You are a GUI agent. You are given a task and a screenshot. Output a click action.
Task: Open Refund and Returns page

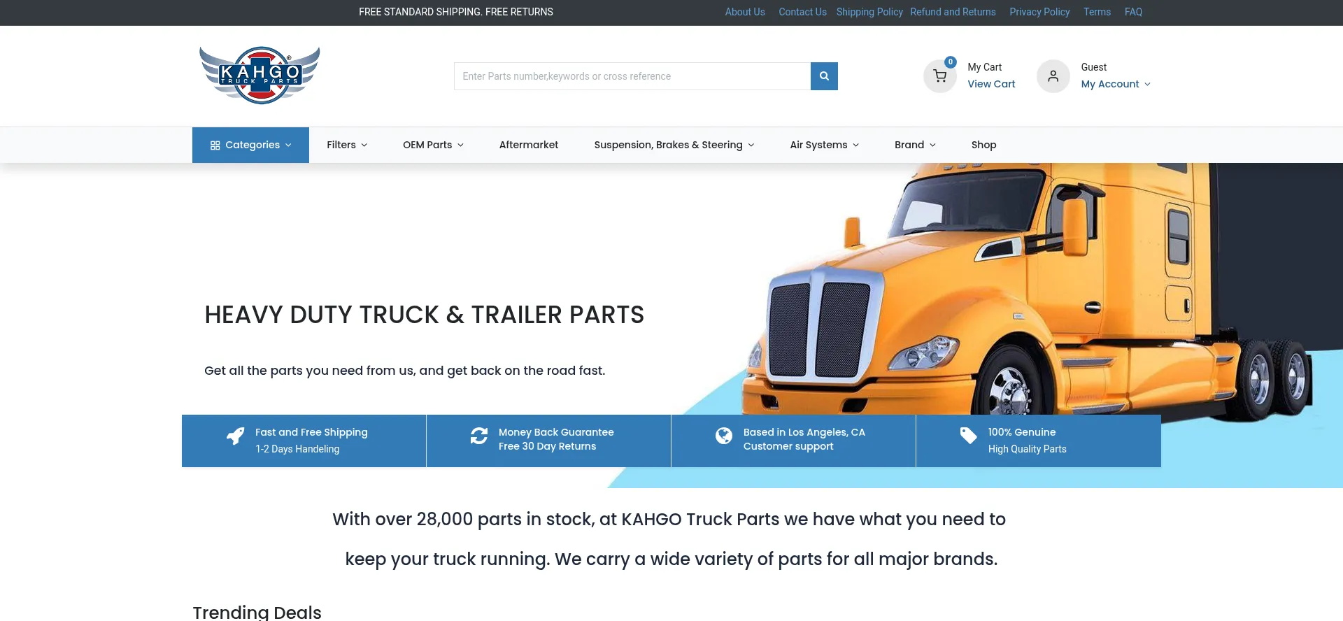click(x=953, y=12)
